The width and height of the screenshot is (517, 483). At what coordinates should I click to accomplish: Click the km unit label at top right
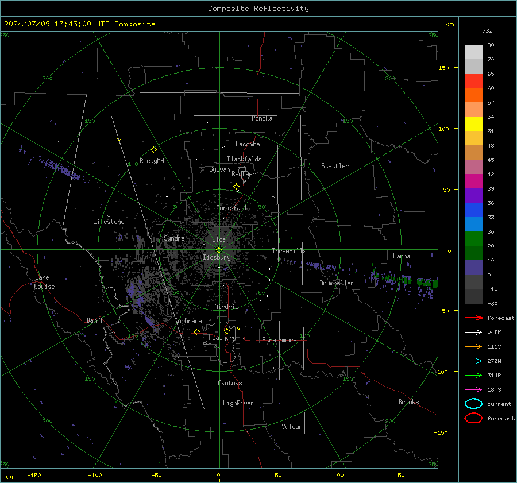[449, 24]
